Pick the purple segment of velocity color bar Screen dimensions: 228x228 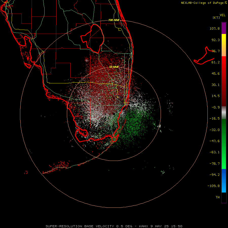[x=224, y=28]
